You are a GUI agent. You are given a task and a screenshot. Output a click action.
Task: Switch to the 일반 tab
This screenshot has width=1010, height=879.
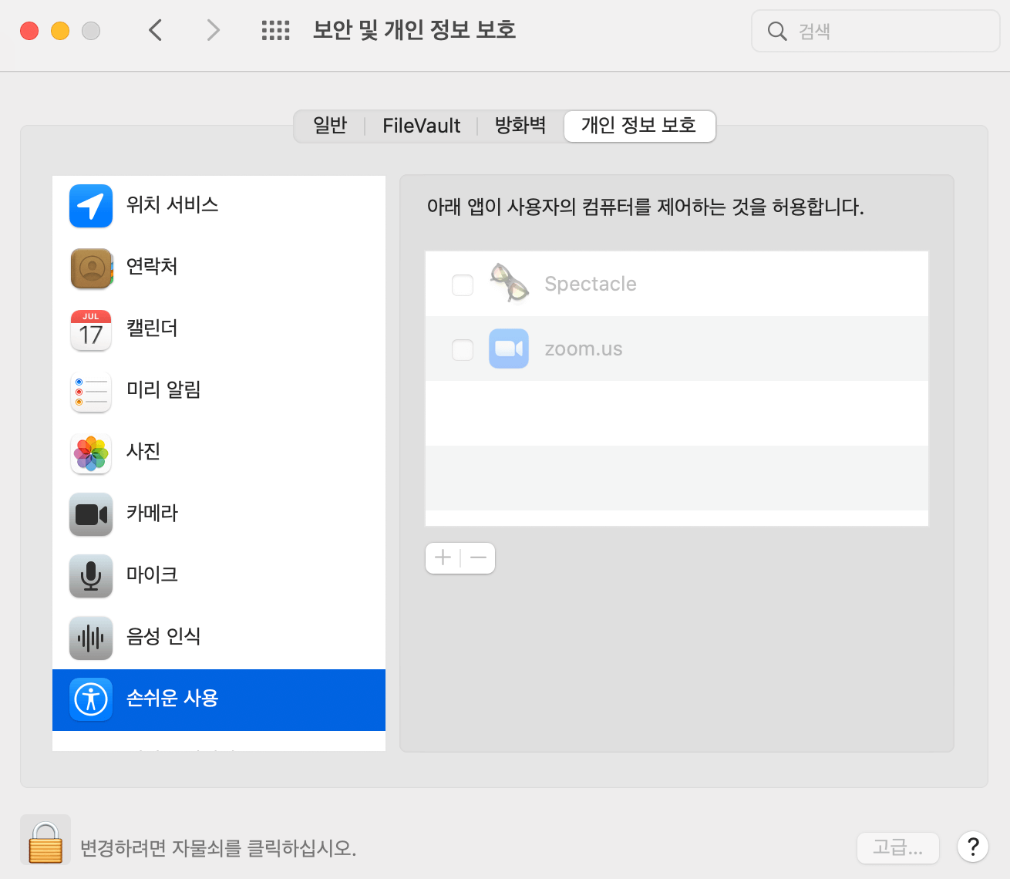click(329, 126)
